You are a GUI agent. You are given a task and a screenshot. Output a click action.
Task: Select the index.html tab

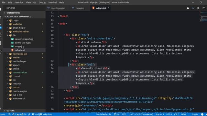(x=101, y=8)
